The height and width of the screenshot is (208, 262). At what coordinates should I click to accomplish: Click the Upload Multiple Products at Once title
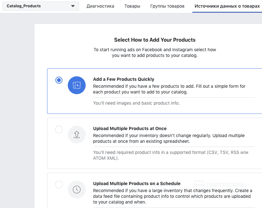tap(130, 128)
